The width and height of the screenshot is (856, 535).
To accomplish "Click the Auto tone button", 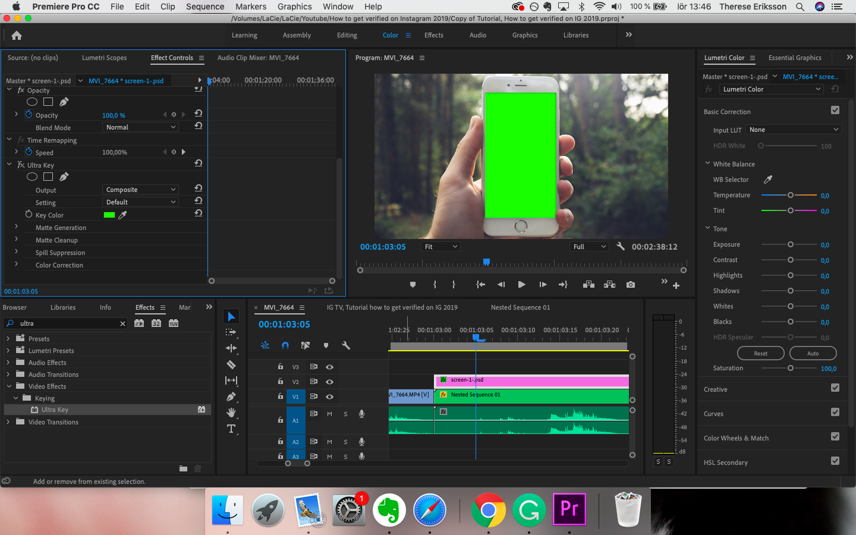I will coord(813,353).
